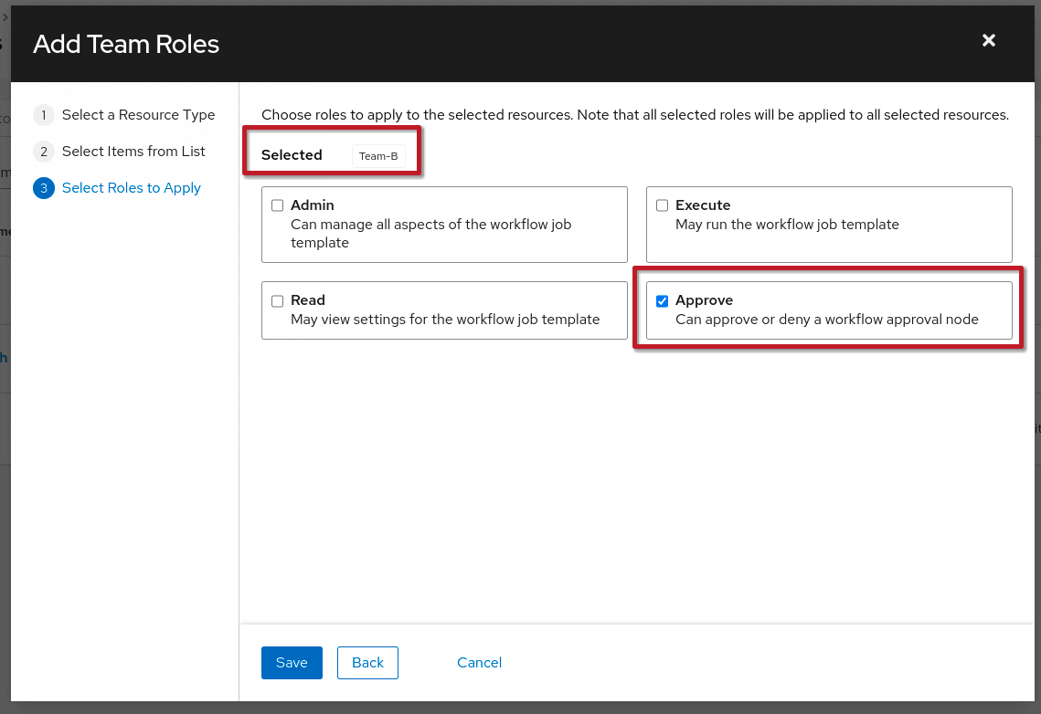Click the highlighted step 3 number circle
Screen dimensions: 1041x714
click(43, 188)
